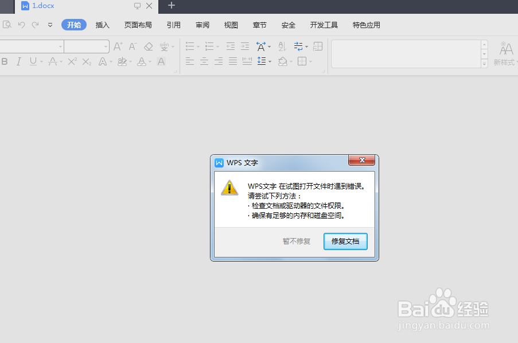Increase paragraph indent
The image size is (518, 343).
tap(245, 46)
